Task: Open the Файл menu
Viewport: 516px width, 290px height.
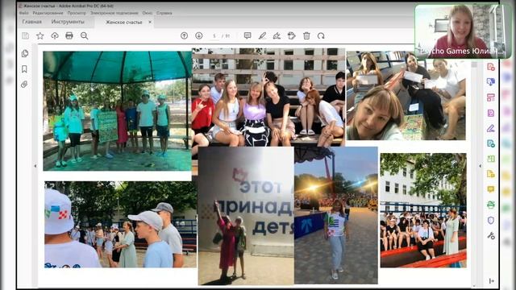Action: click(23, 13)
